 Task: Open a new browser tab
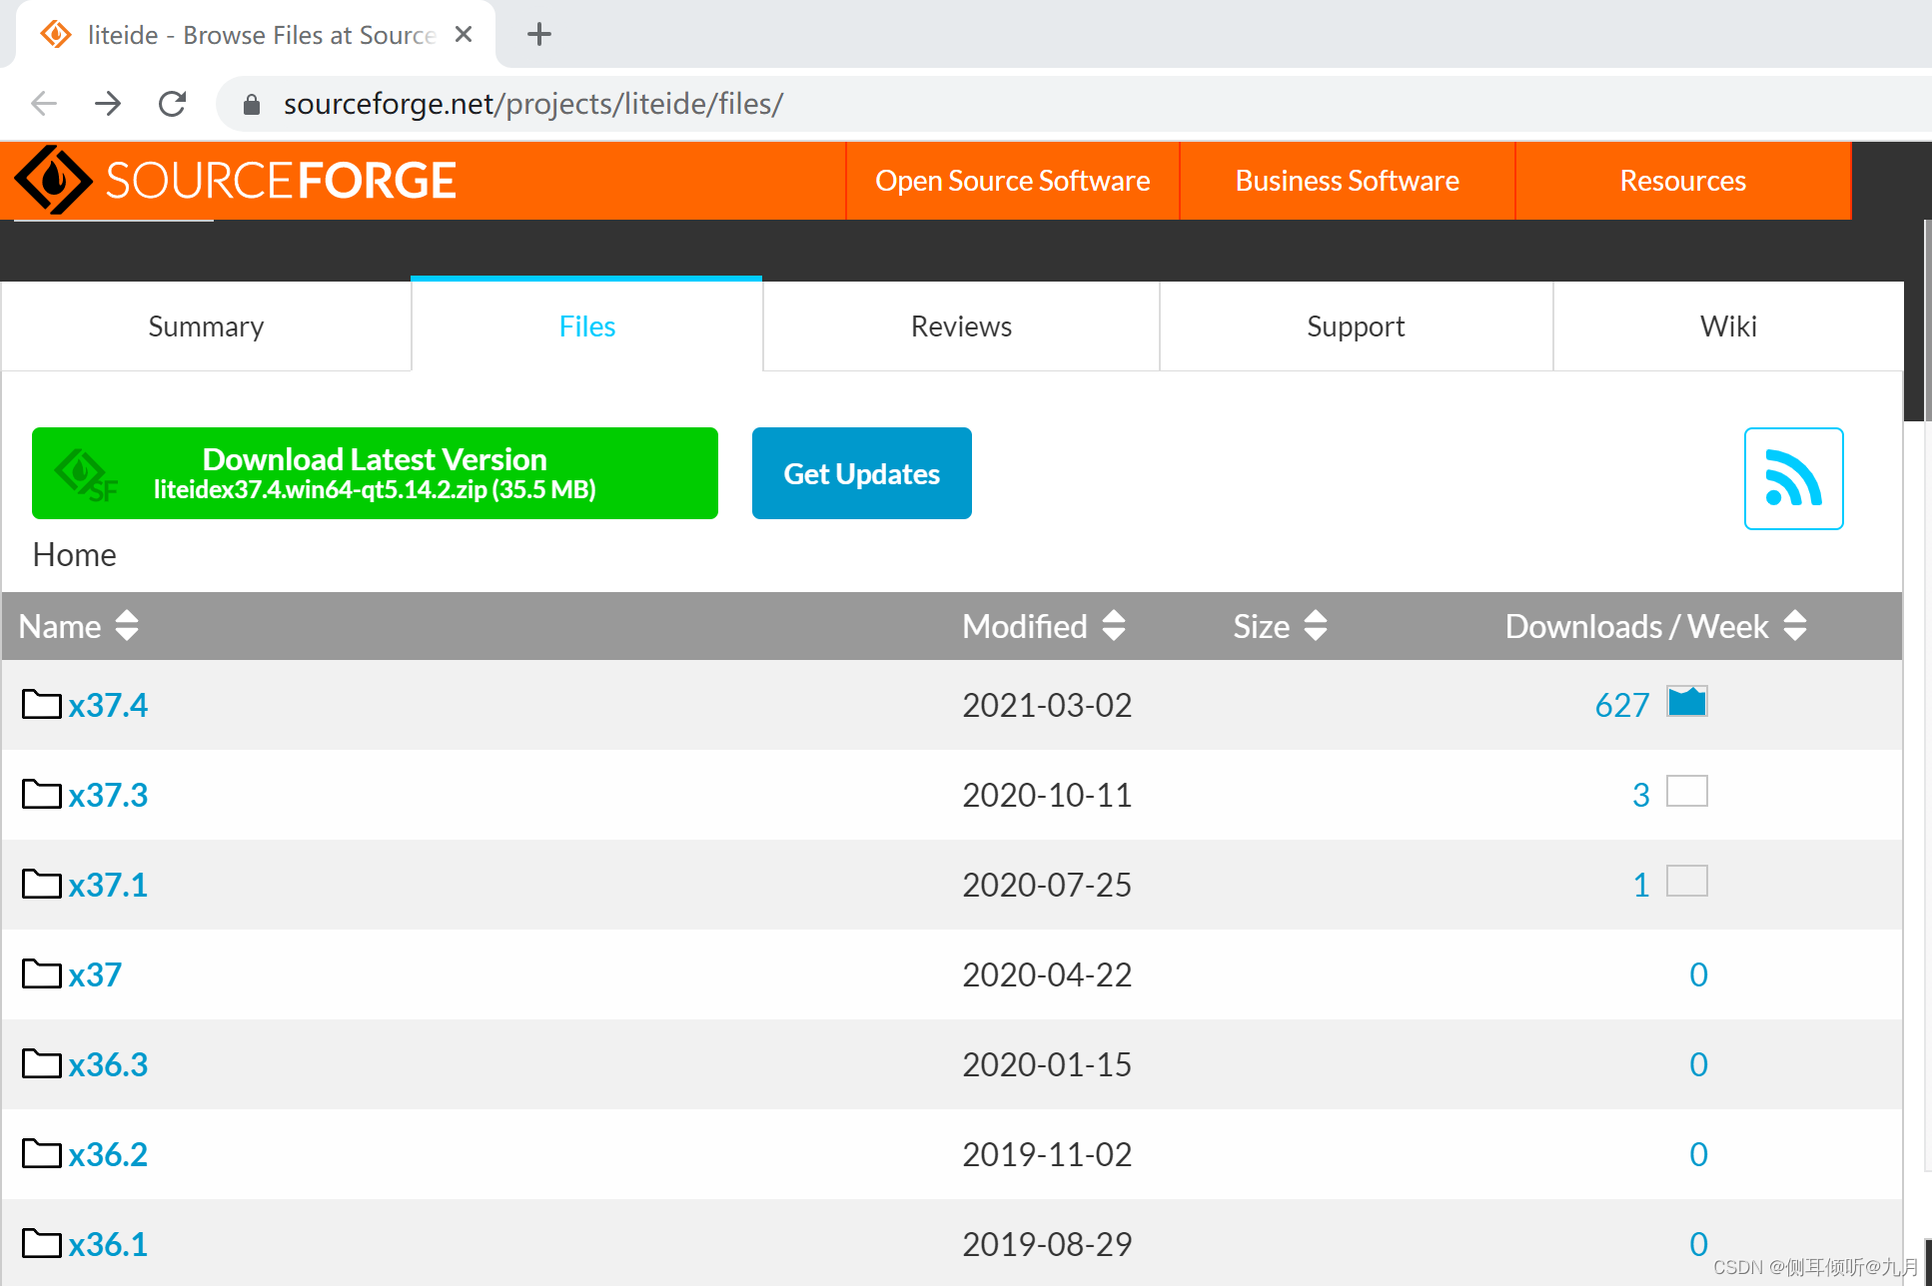coord(539,35)
